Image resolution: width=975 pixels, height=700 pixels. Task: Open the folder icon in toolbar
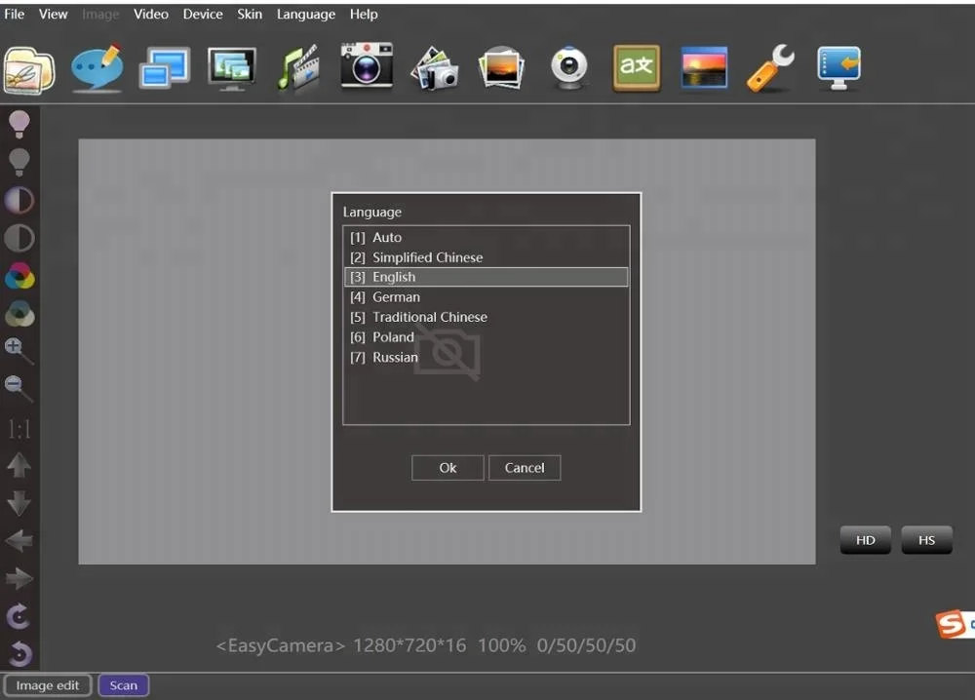click(x=29, y=68)
